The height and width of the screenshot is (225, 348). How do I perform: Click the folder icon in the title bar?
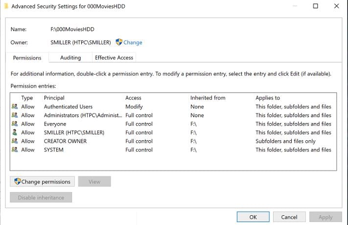coord(4,6)
